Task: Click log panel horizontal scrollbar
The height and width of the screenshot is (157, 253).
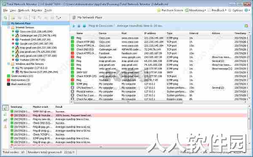Action: [x=101, y=147]
